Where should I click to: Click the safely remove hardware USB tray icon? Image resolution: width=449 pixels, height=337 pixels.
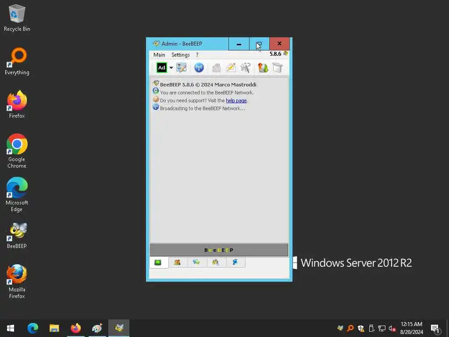(371, 328)
